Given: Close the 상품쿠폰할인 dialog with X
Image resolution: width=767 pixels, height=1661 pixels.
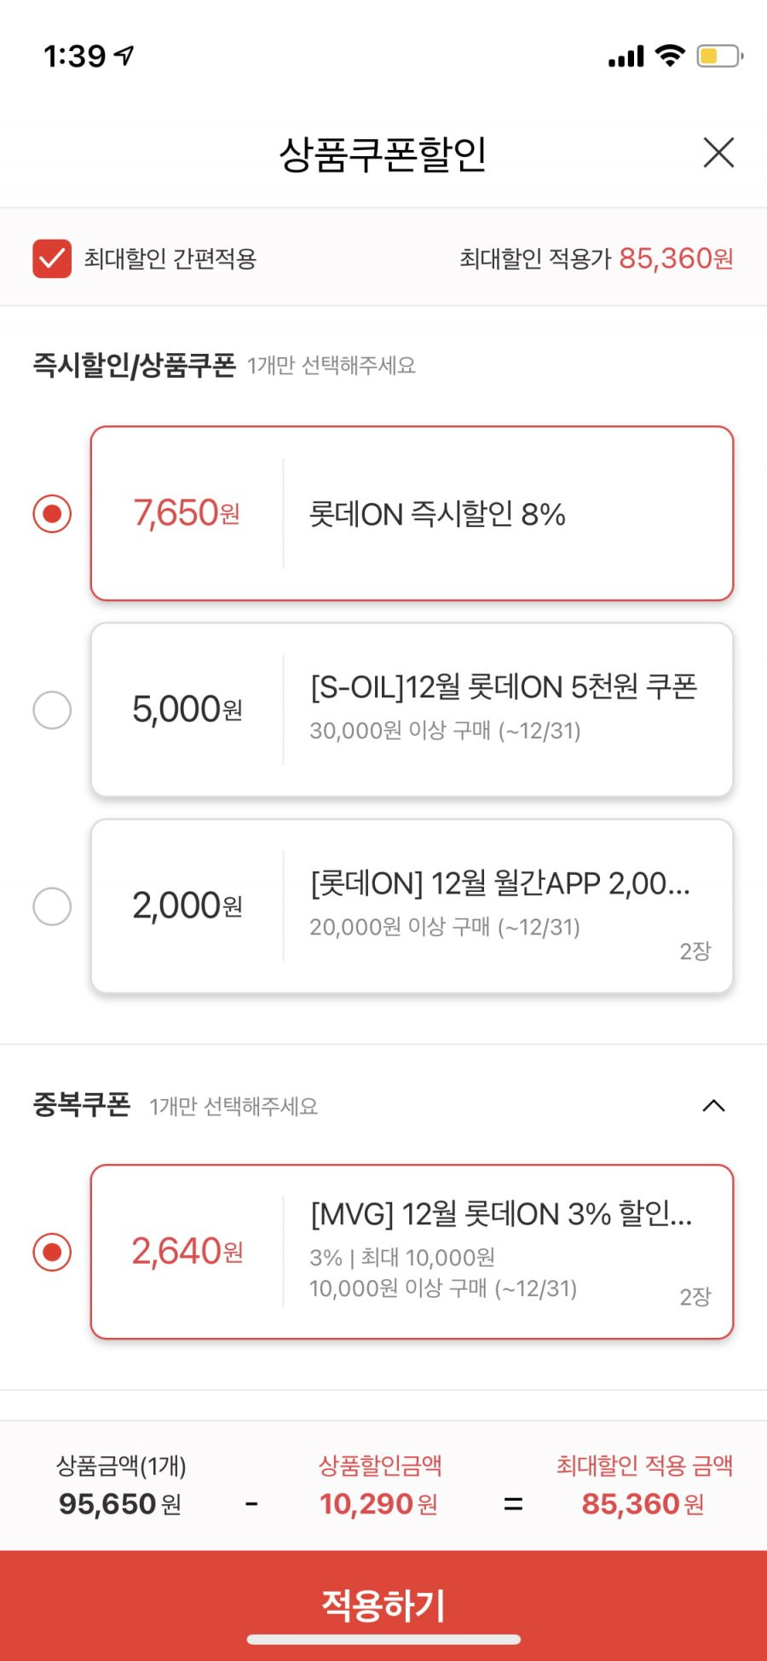Looking at the screenshot, I should point(718,153).
